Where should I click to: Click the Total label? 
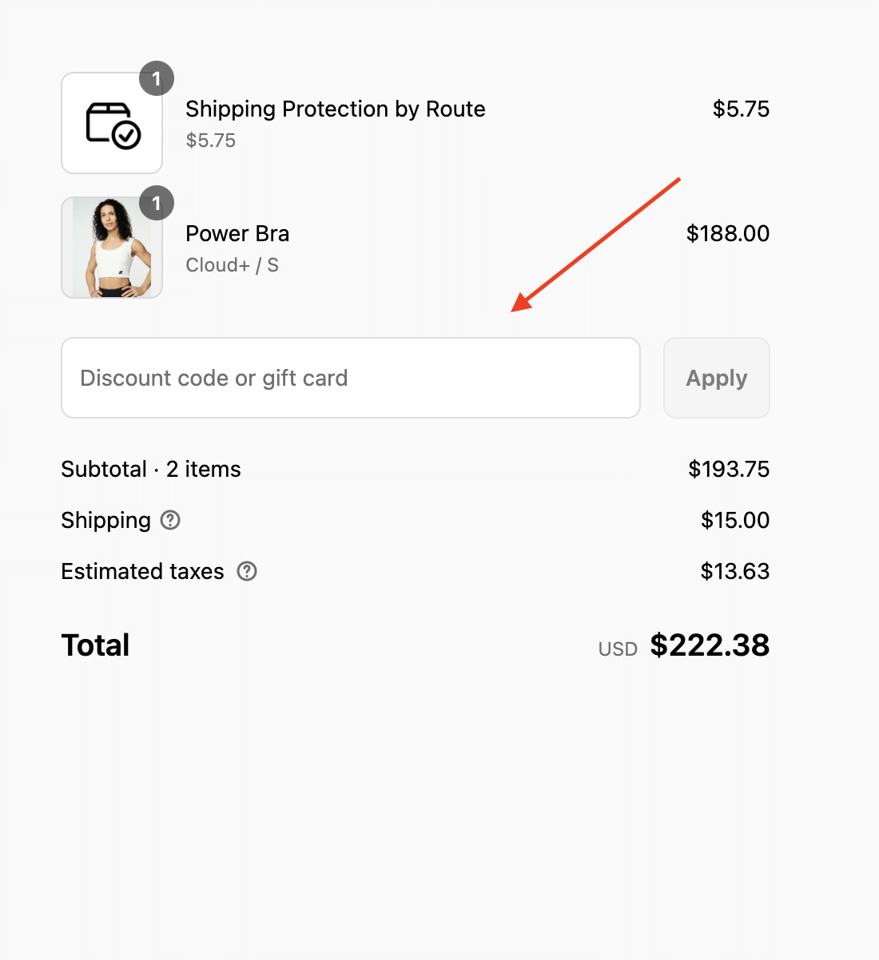coord(96,645)
